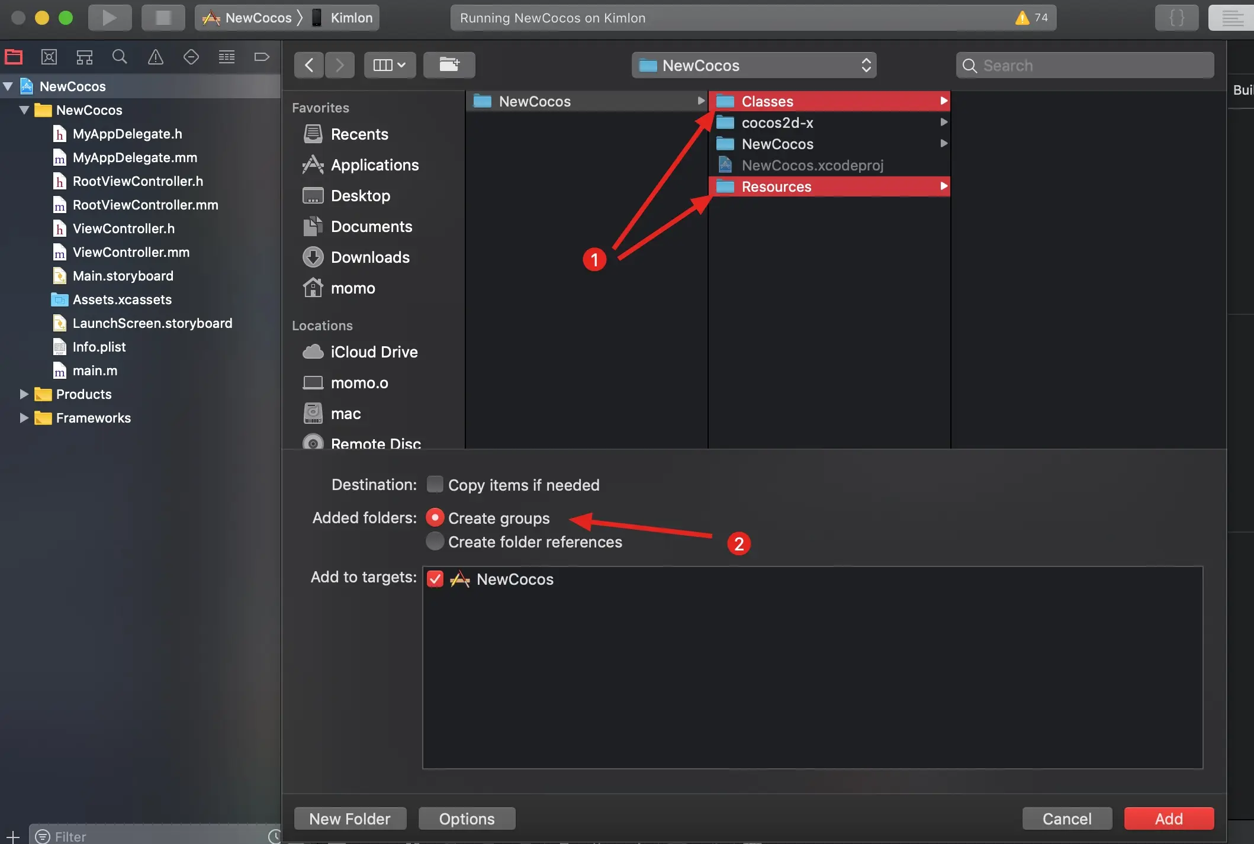The image size is (1254, 844).
Task: Click the warning count indicator 74
Action: pyautogui.click(x=1032, y=18)
